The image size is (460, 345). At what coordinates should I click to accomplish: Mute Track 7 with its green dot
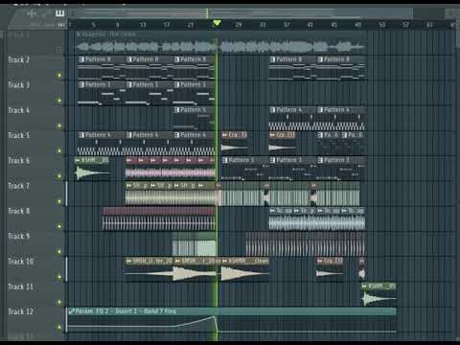pyautogui.click(x=59, y=201)
